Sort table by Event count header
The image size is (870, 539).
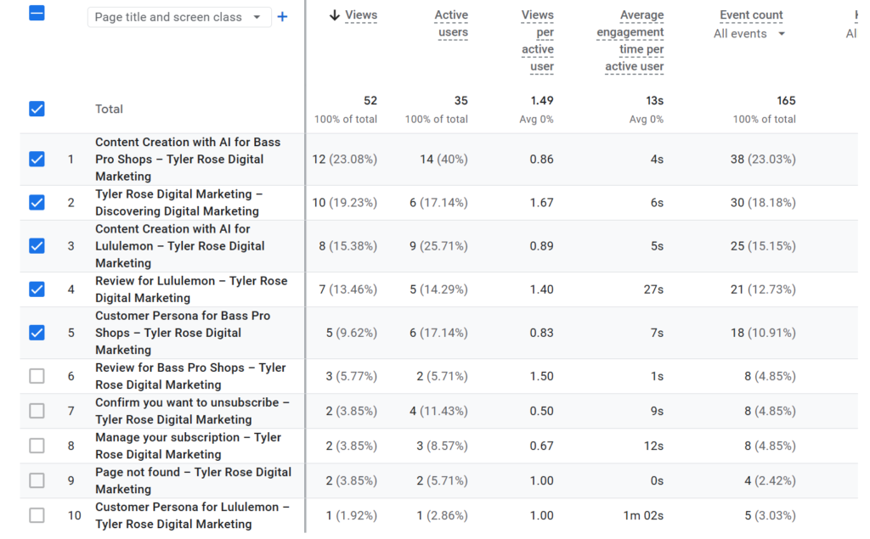pyautogui.click(x=751, y=15)
